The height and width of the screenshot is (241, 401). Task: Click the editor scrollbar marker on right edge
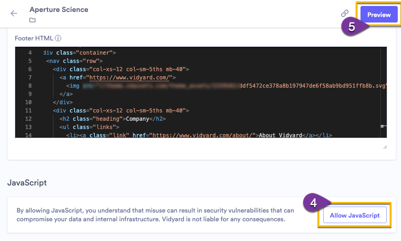pos(383,125)
